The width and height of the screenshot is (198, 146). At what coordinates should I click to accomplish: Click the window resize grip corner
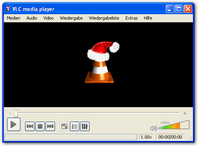point(190,138)
